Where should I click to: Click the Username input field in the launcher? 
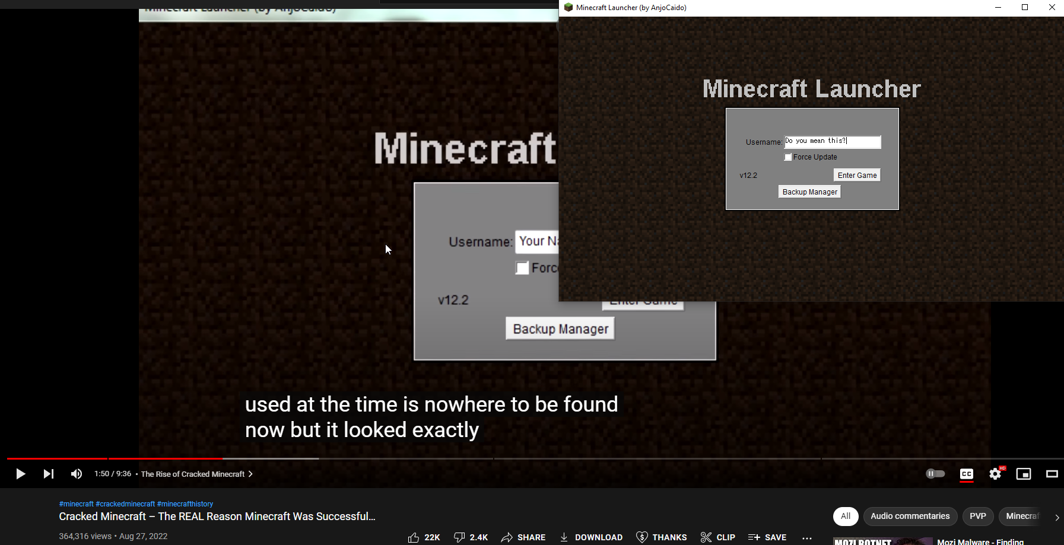tap(831, 142)
